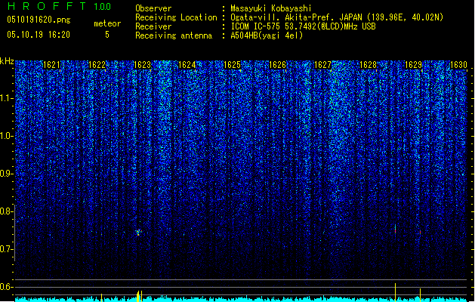Click the date stamp 05.10.19 16:20

pyautogui.click(x=39, y=35)
